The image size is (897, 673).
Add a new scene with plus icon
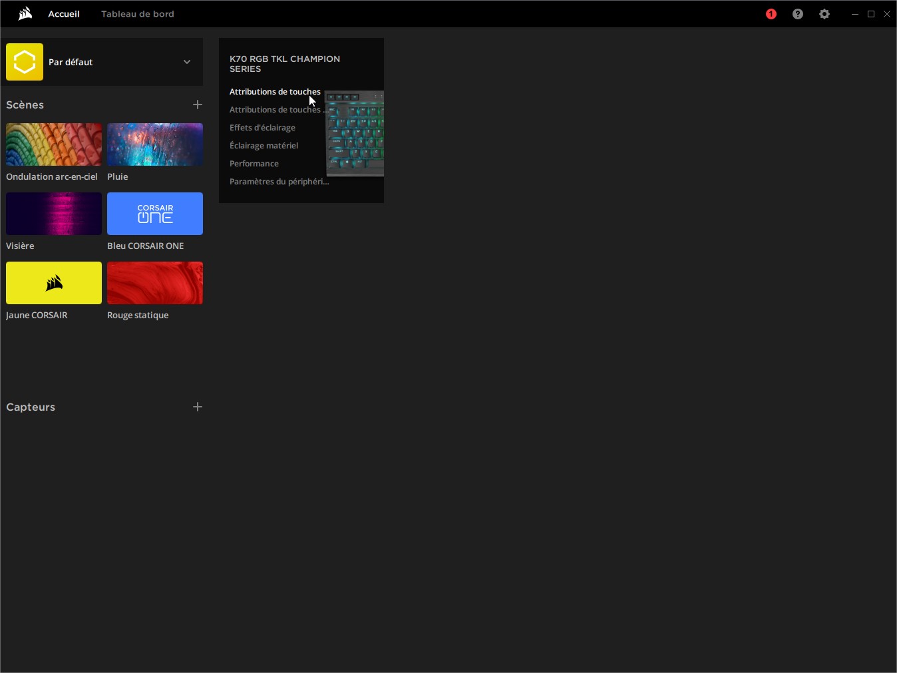coord(198,105)
